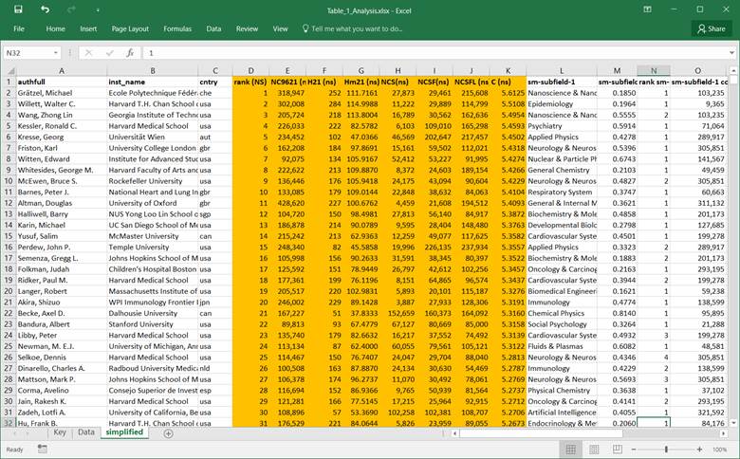Click the Save icon in title bar

point(18,9)
